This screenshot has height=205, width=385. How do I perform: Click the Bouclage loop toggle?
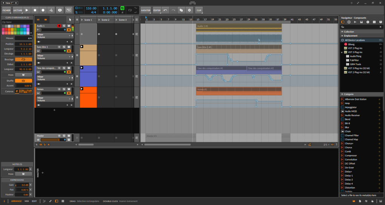pyautogui.click(x=23, y=59)
